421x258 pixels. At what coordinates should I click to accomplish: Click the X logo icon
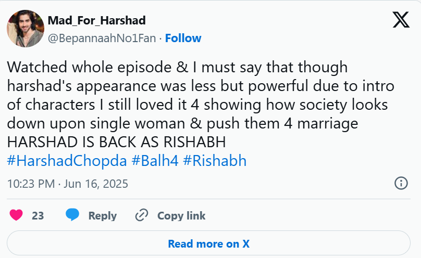coord(400,20)
